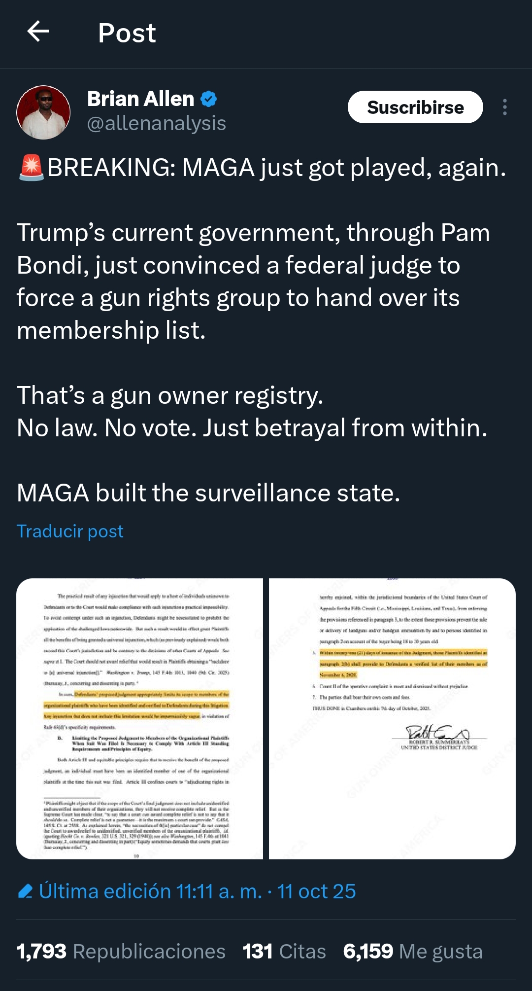Select the post date 11 oct 25
532x991 pixels.
(316, 891)
